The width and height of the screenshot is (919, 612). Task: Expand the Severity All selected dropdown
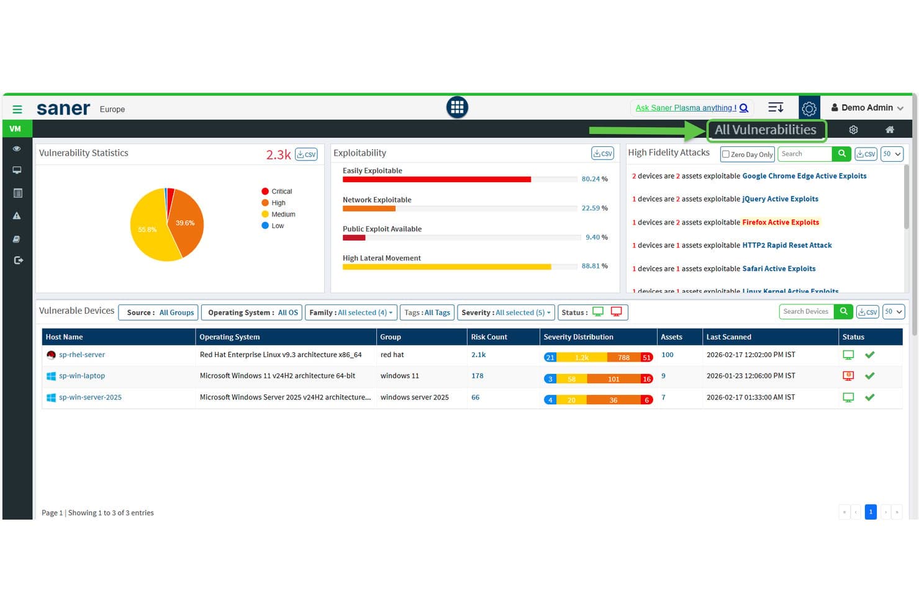tap(506, 313)
